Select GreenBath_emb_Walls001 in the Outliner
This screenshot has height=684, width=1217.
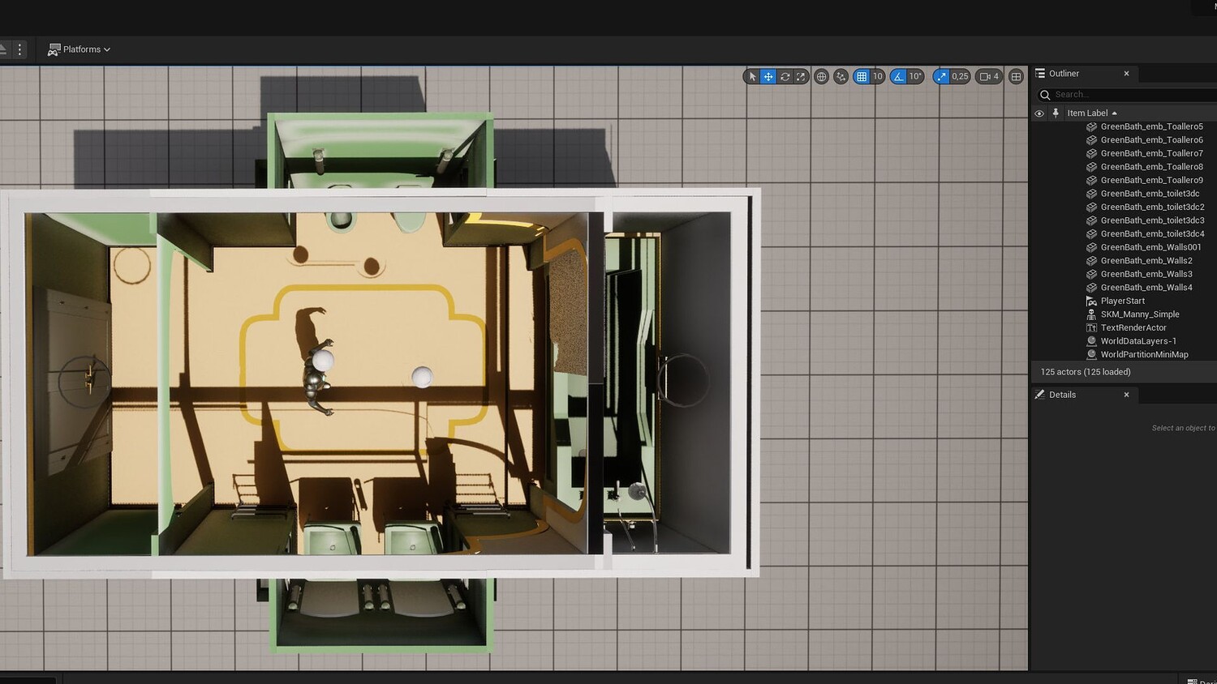(1150, 247)
